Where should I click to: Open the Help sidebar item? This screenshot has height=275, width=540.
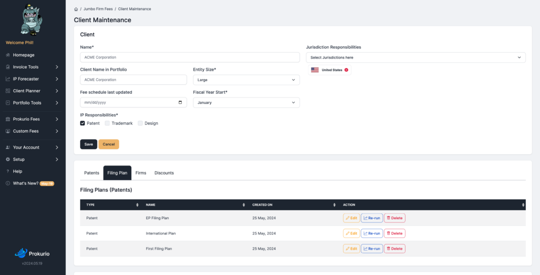click(17, 171)
